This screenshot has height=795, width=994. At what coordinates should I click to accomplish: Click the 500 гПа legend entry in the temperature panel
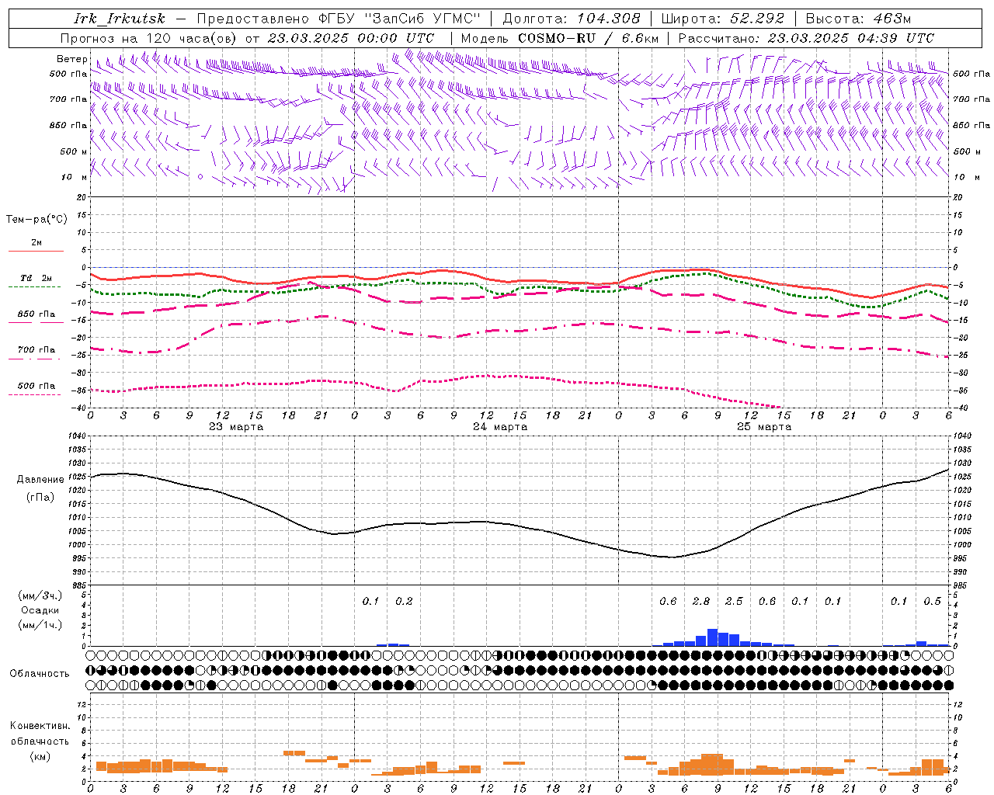pos(36,386)
